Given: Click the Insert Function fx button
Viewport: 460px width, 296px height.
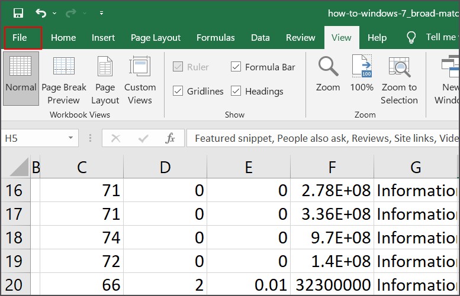Looking at the screenshot, I should (170, 138).
